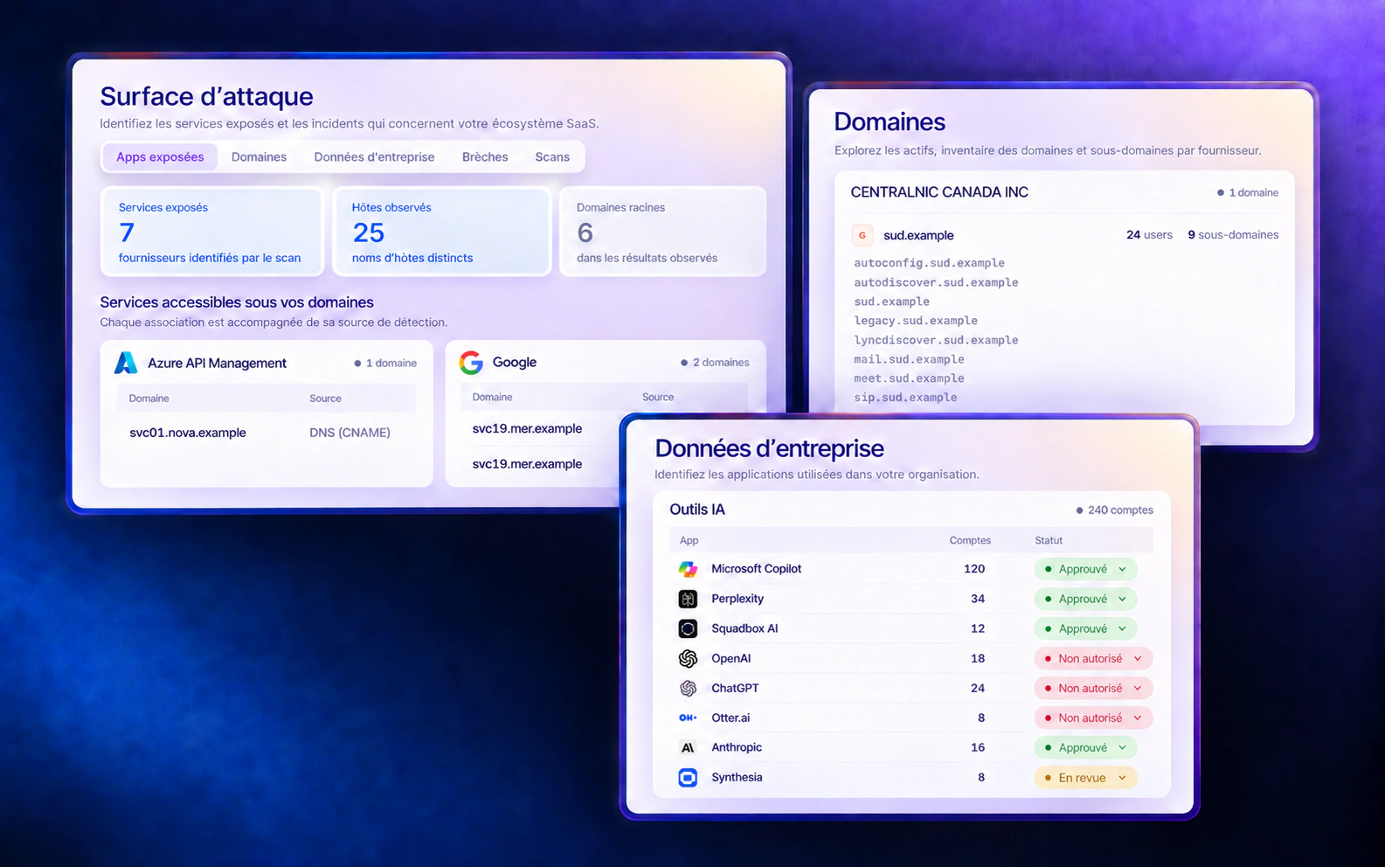Click the Google logo icon
The height and width of the screenshot is (867, 1385).
point(471,363)
